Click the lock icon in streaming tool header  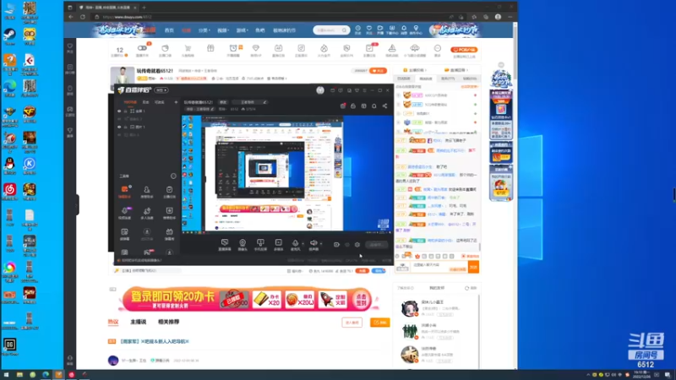tap(353, 106)
